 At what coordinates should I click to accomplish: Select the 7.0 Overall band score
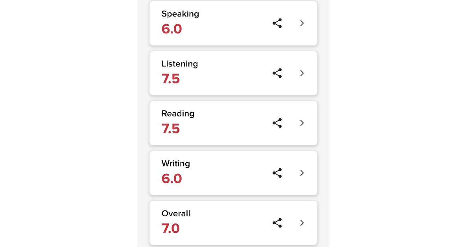tap(171, 229)
